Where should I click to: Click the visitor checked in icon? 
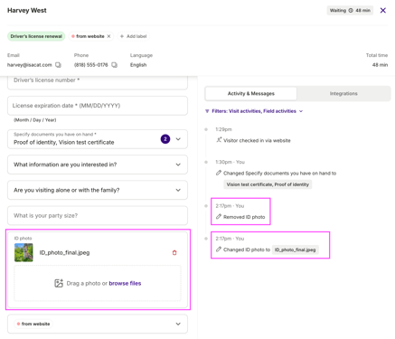(219, 140)
